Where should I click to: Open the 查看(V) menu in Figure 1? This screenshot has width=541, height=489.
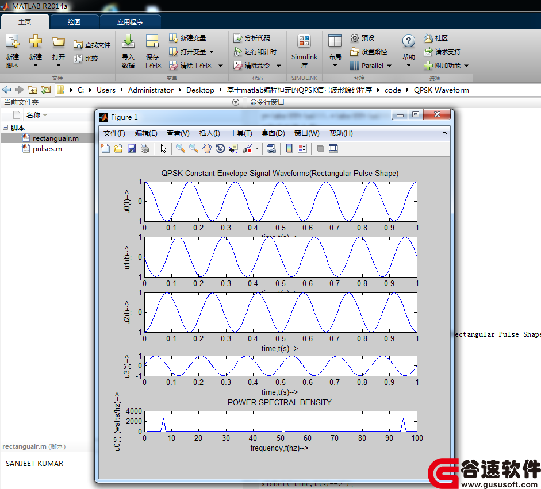tap(178, 133)
